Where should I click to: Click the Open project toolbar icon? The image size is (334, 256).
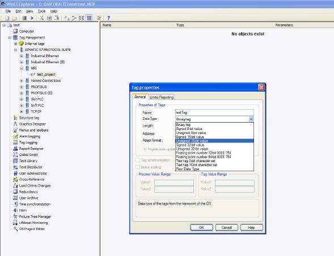tap(15, 18)
